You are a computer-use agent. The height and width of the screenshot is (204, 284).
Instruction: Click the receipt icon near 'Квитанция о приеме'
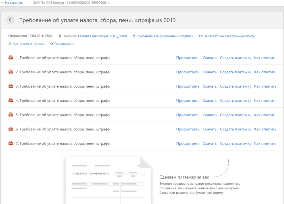[x=10, y=44]
